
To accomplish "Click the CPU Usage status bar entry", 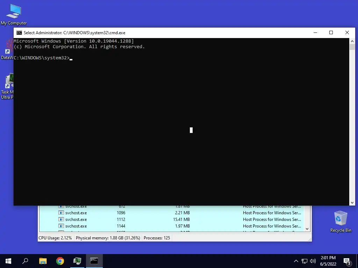I will (55, 238).
